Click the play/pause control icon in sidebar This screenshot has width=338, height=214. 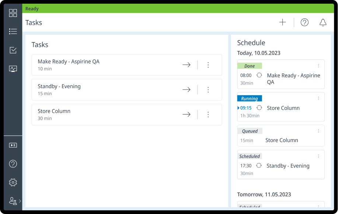[13, 145]
